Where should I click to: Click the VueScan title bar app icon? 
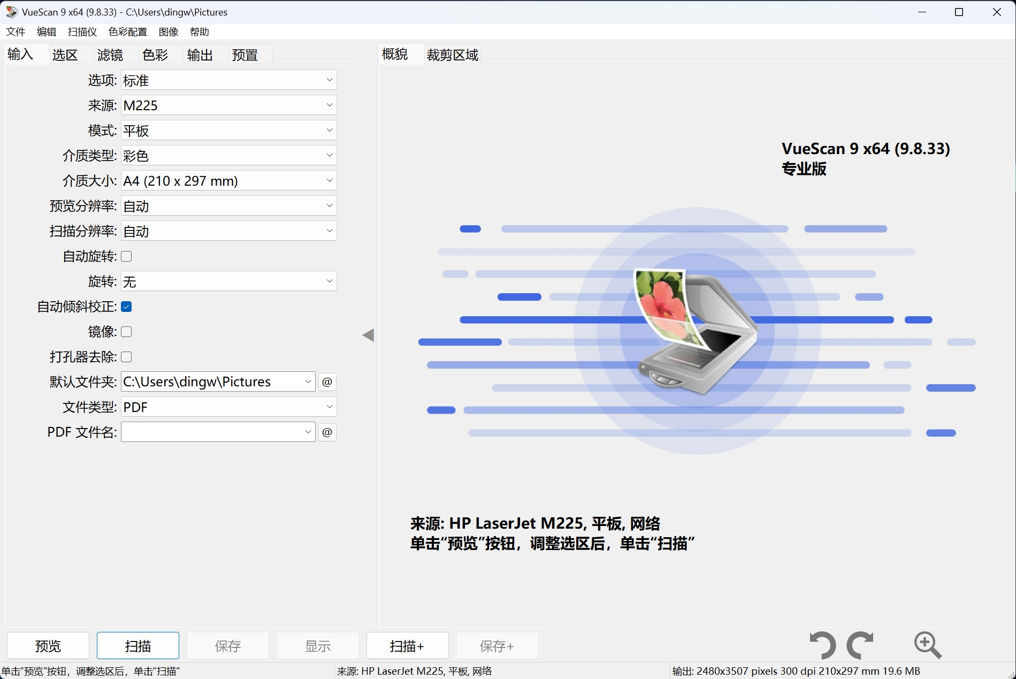[11, 12]
